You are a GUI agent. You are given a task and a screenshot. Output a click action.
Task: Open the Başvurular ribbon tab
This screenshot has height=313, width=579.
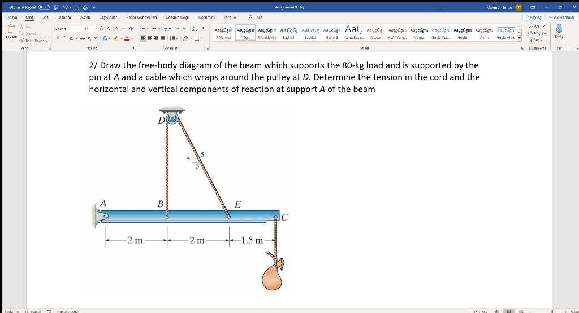tap(108, 17)
